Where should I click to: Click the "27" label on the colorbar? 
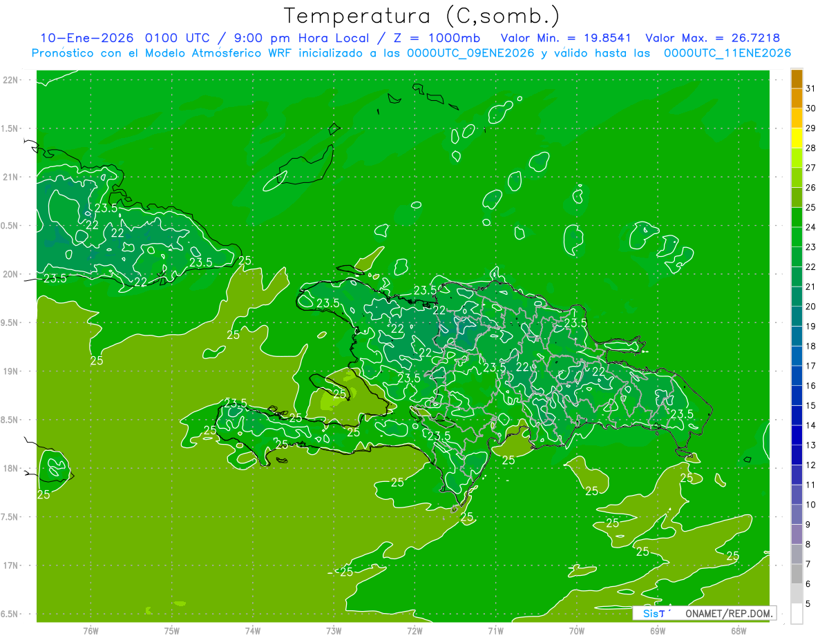pyautogui.click(x=811, y=168)
